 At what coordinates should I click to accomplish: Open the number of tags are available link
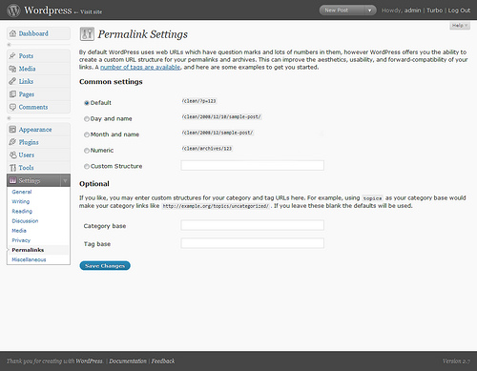(140, 67)
